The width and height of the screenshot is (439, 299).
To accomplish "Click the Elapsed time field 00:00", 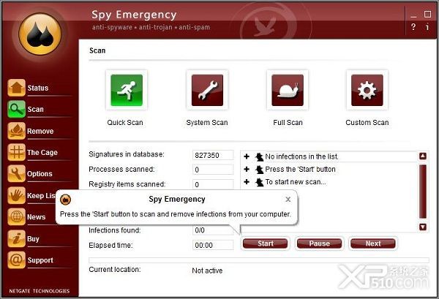I will click(213, 246).
